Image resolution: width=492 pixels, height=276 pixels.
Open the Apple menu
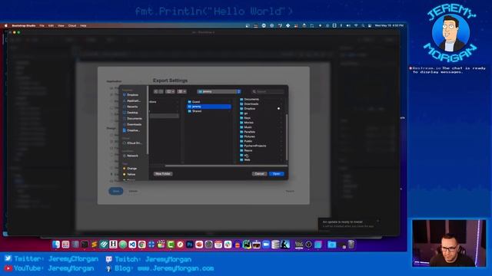tap(5, 25)
